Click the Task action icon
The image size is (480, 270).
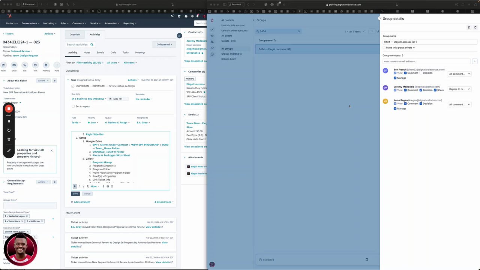35,65
